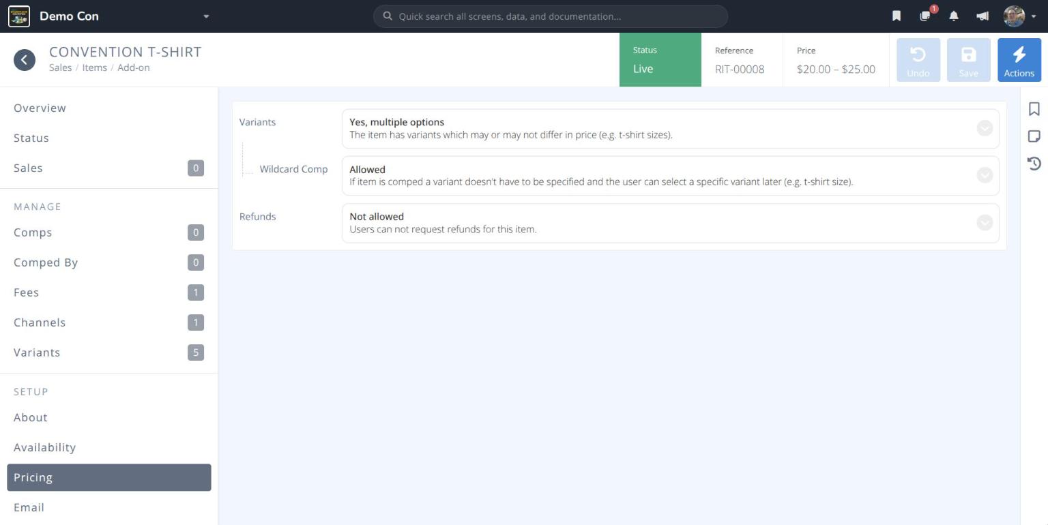
Task: Open the Variants option dropdown
Action: pyautogui.click(x=671, y=128)
